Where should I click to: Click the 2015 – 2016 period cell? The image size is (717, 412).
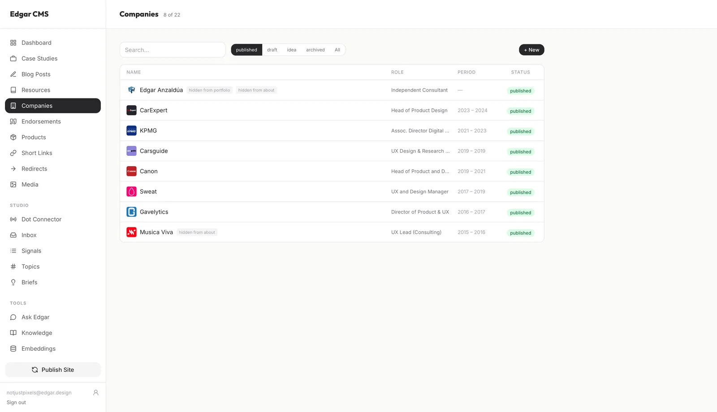pos(471,232)
